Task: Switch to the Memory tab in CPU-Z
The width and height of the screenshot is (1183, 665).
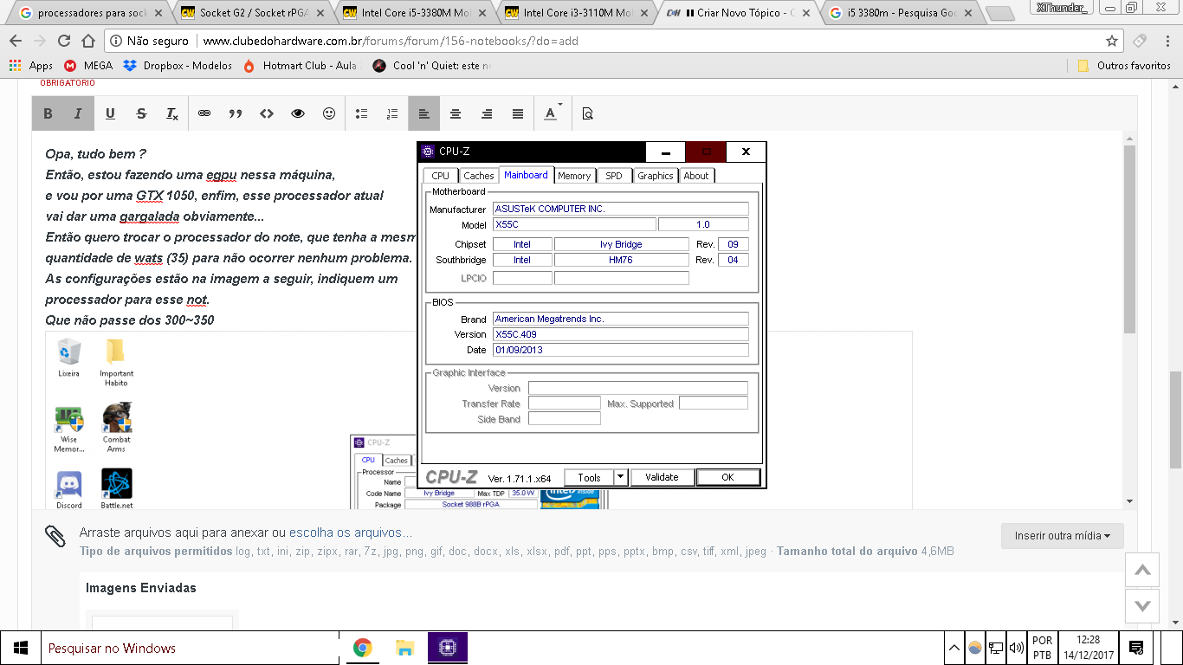Action: 574,176
